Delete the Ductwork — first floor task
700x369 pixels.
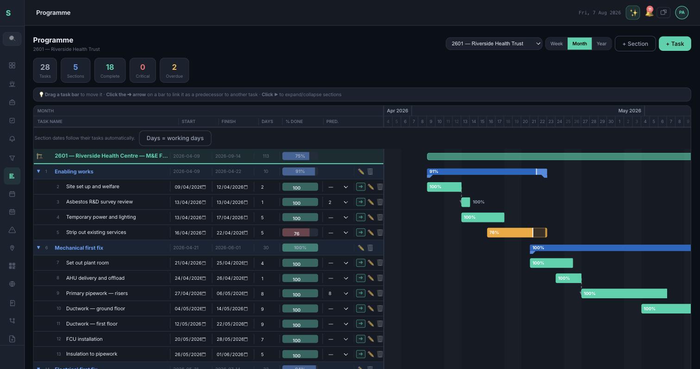click(380, 324)
